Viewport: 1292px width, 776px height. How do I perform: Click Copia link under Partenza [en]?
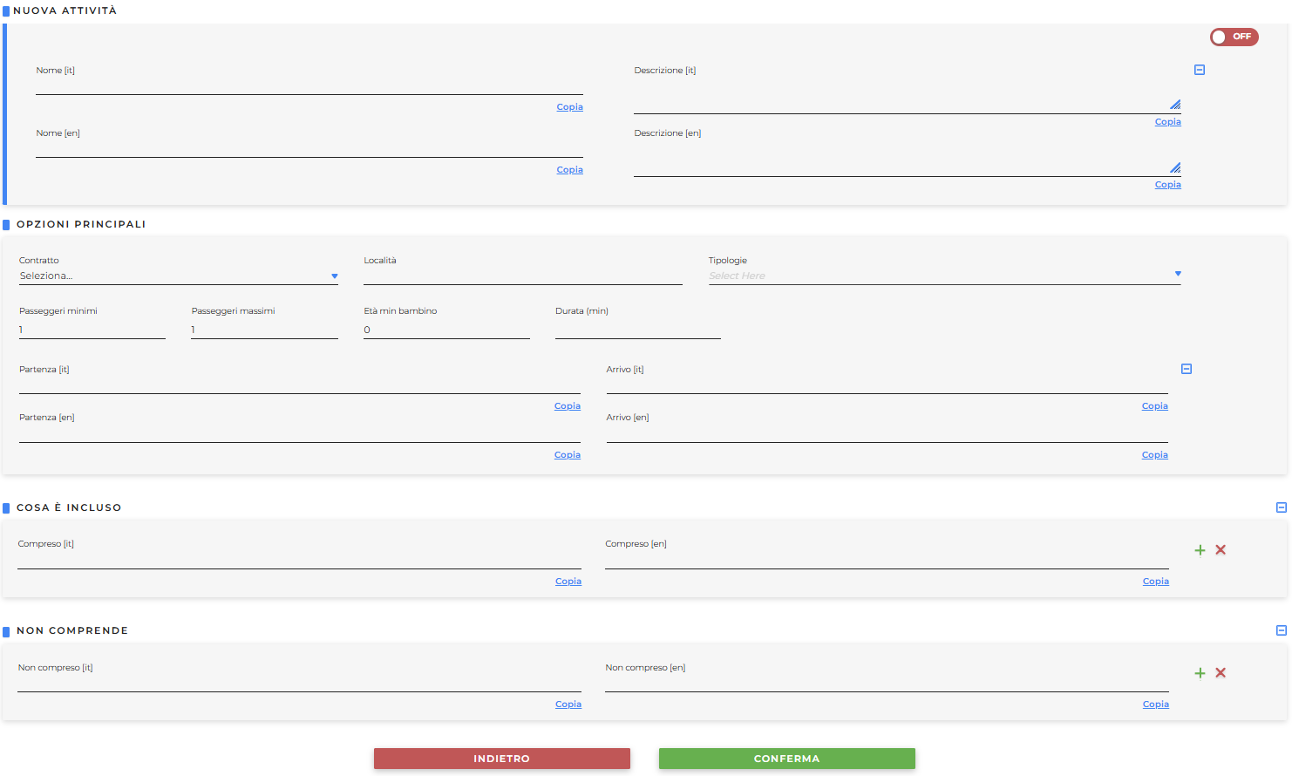(567, 455)
